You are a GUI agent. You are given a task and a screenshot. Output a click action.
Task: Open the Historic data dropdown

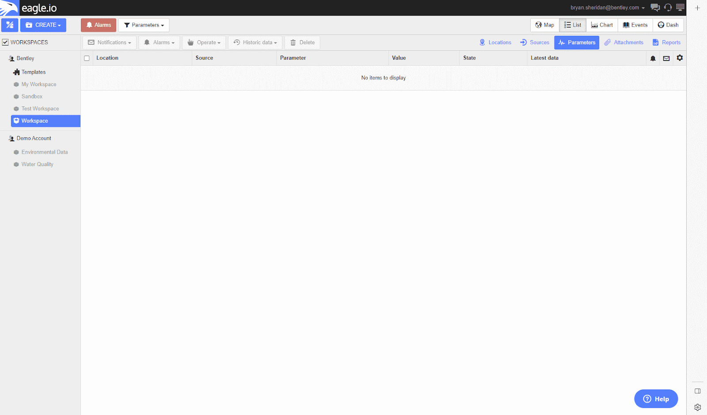tap(255, 42)
